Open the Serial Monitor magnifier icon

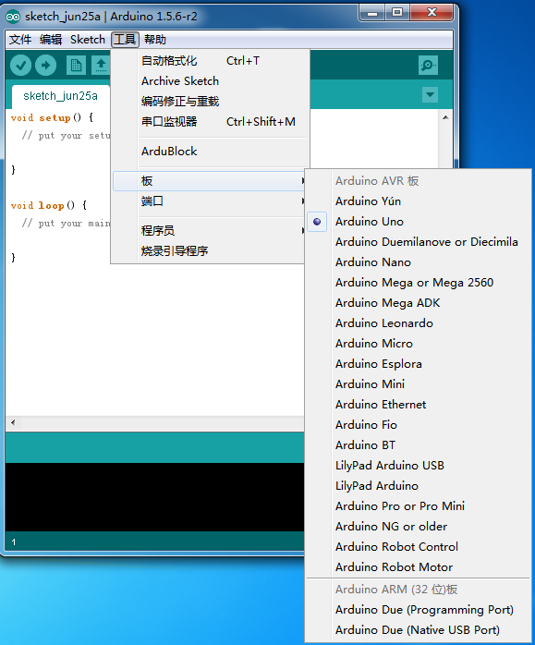(x=428, y=65)
